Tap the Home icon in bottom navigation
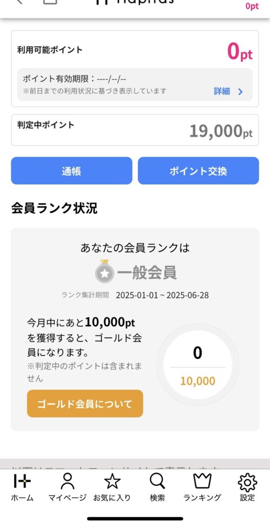 (x=22, y=481)
